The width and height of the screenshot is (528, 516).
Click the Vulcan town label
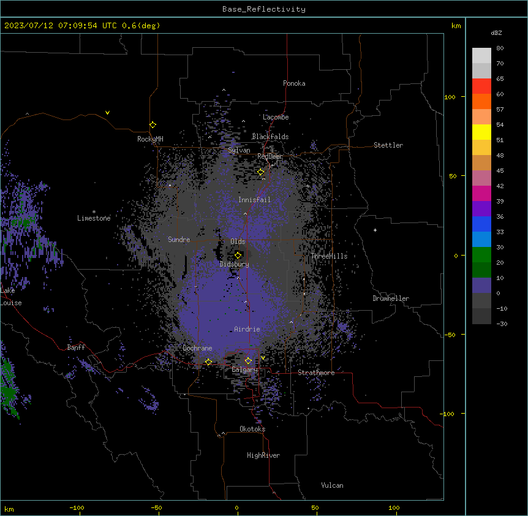coord(333,485)
